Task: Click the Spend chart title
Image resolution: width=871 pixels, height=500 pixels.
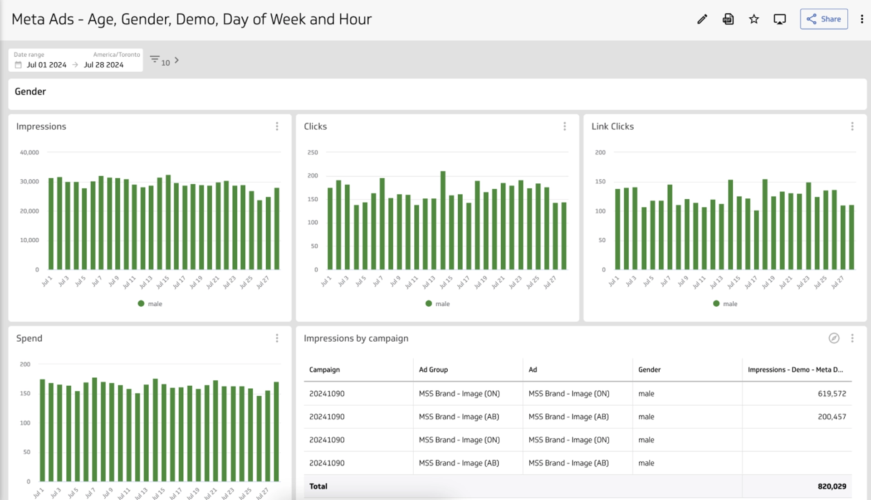Action: pyautogui.click(x=29, y=338)
